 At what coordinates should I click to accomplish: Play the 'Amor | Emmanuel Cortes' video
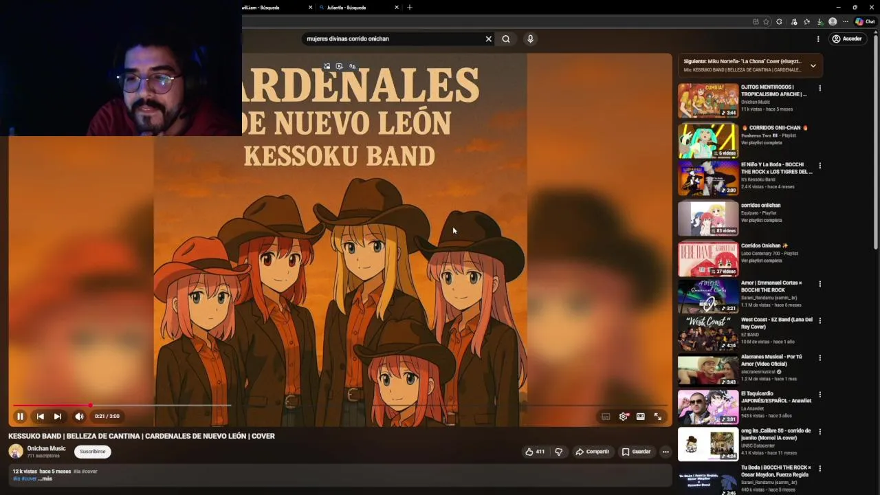pyautogui.click(x=708, y=296)
